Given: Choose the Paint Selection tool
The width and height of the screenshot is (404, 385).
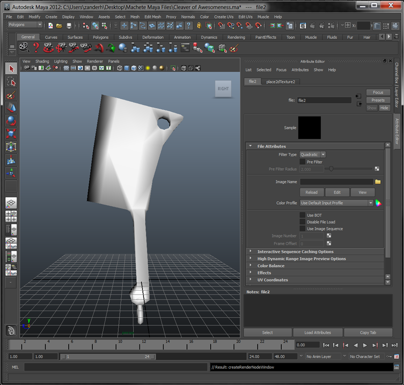Looking at the screenshot, I should click(11, 95).
